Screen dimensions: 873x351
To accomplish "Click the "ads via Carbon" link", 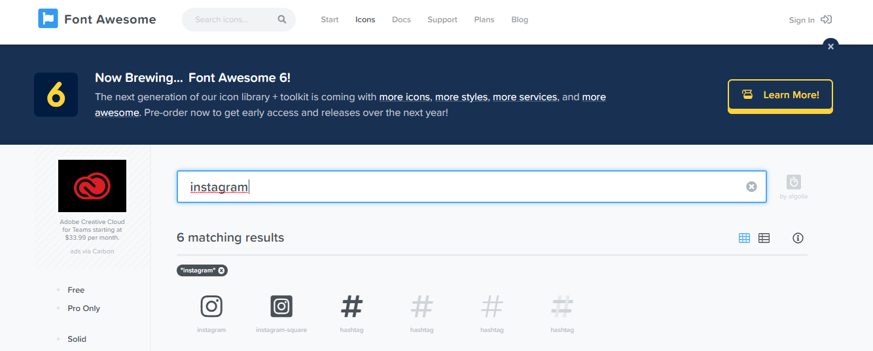I will [x=92, y=251].
